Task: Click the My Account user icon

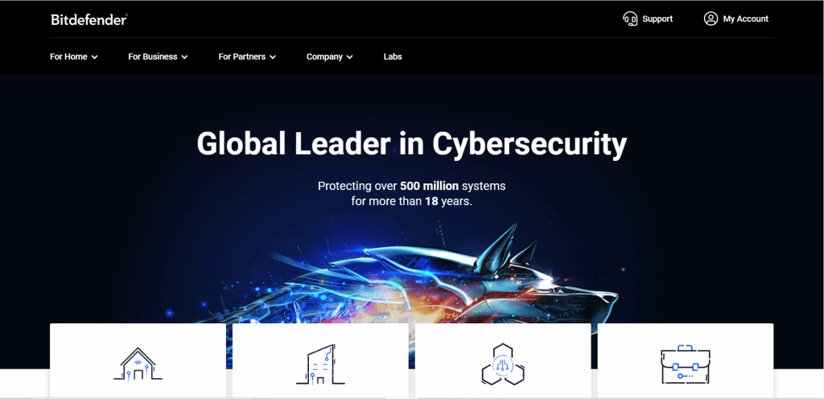Action: pos(711,19)
